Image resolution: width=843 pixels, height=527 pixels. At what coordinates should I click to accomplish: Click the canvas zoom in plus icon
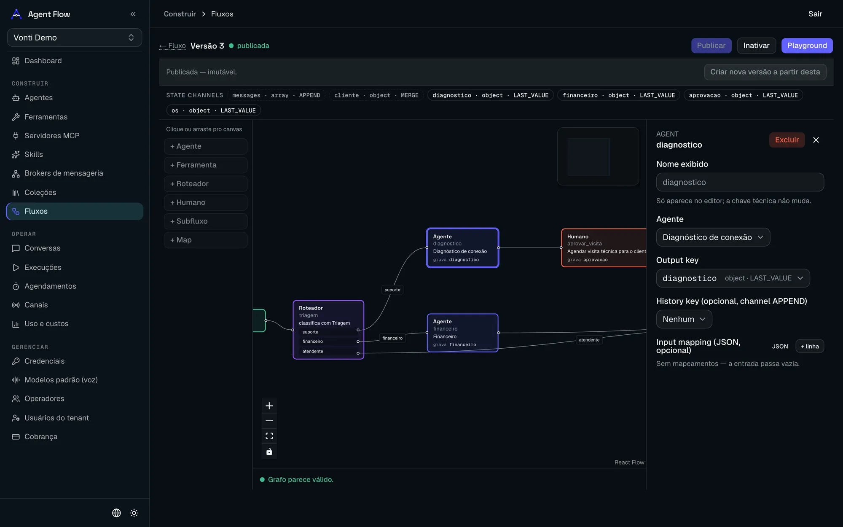[x=269, y=406]
